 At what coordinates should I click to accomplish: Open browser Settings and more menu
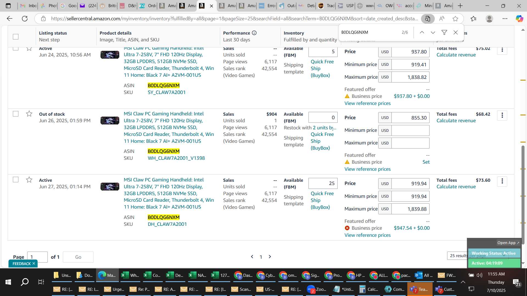click(505, 19)
